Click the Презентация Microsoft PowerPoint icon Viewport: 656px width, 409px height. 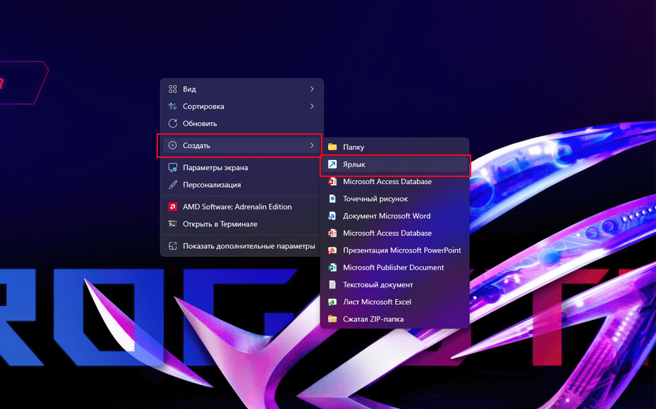coord(333,250)
